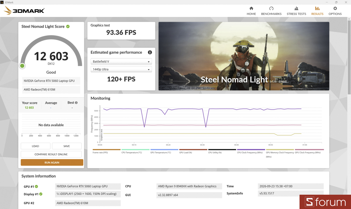The image size is (351, 209).
Task: Click the Your score 12 603 value
Action: click(29, 108)
